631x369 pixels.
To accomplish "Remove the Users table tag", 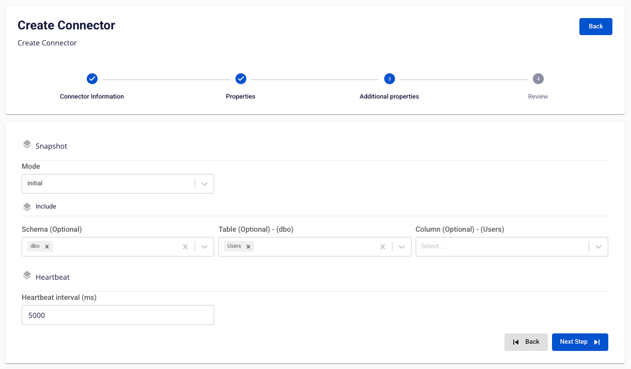I will pos(248,247).
